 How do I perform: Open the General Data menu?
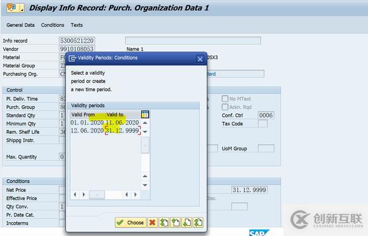(21, 25)
